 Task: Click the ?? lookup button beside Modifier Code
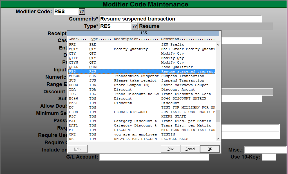coord(82,12)
